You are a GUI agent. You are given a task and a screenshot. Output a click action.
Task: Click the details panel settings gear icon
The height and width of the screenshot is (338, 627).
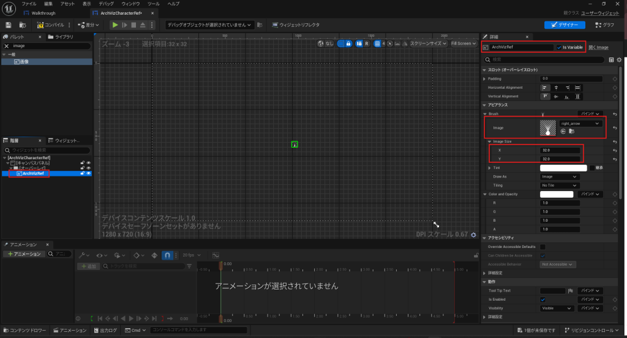619,60
